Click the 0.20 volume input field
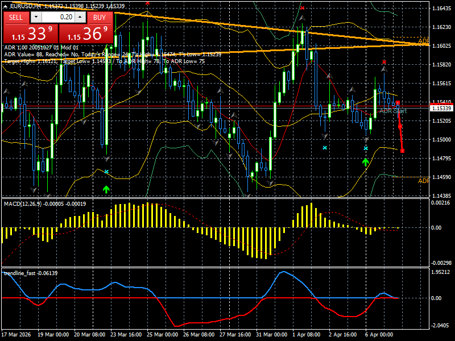455x341 pixels. (x=58, y=17)
